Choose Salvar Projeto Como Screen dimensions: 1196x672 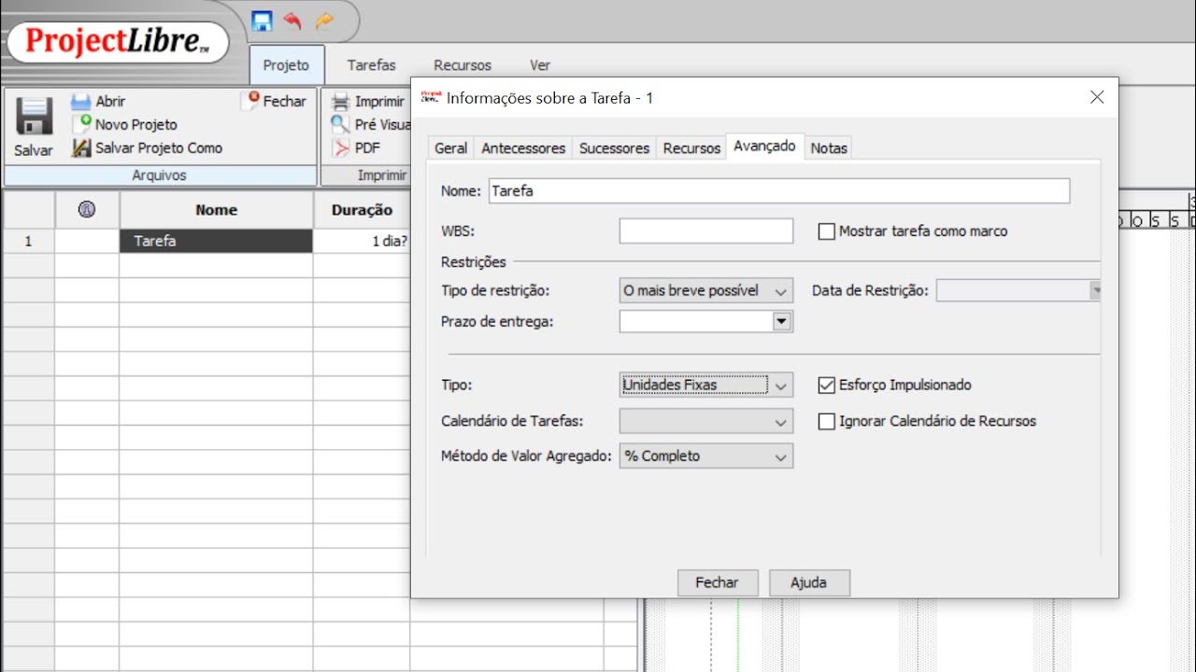pos(148,147)
